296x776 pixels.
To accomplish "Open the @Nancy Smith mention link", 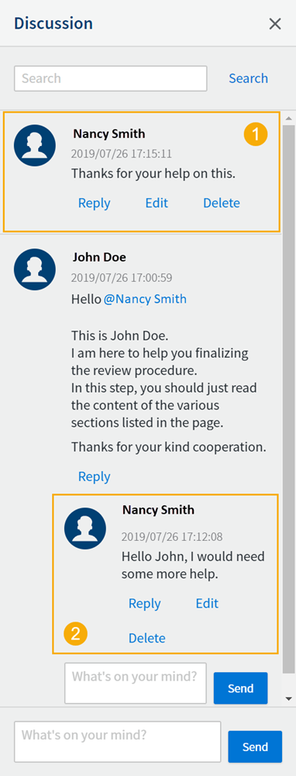I will pos(145,299).
